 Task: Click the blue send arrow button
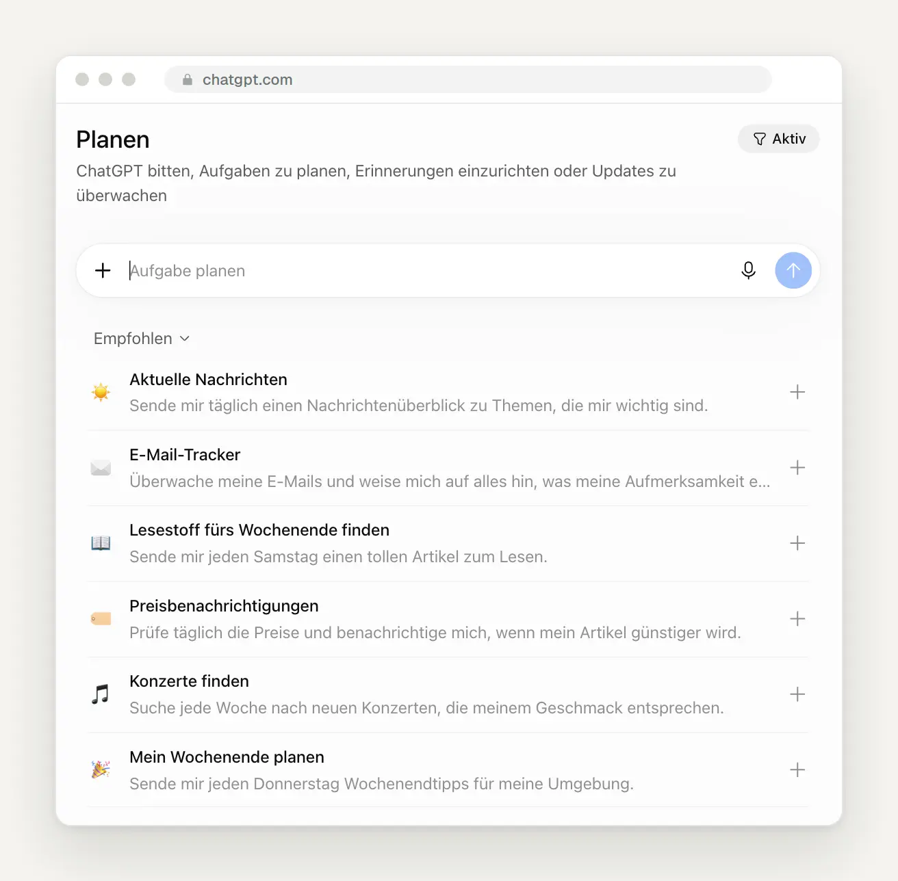click(793, 271)
